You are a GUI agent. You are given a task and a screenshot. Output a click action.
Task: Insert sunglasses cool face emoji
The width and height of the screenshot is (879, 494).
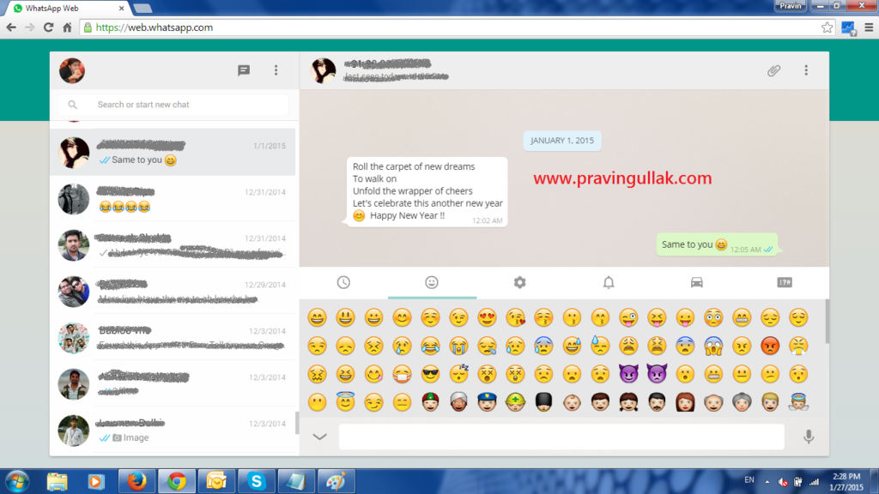[x=430, y=374]
